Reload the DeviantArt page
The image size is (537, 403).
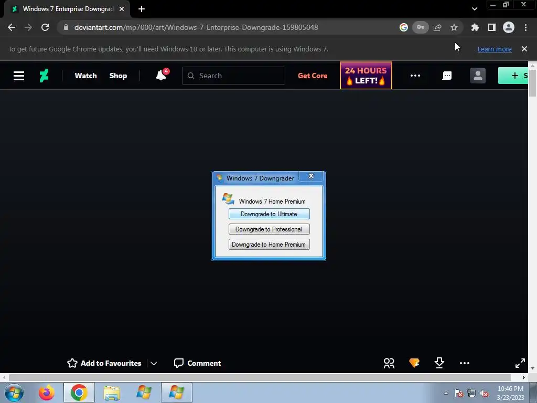point(45,27)
